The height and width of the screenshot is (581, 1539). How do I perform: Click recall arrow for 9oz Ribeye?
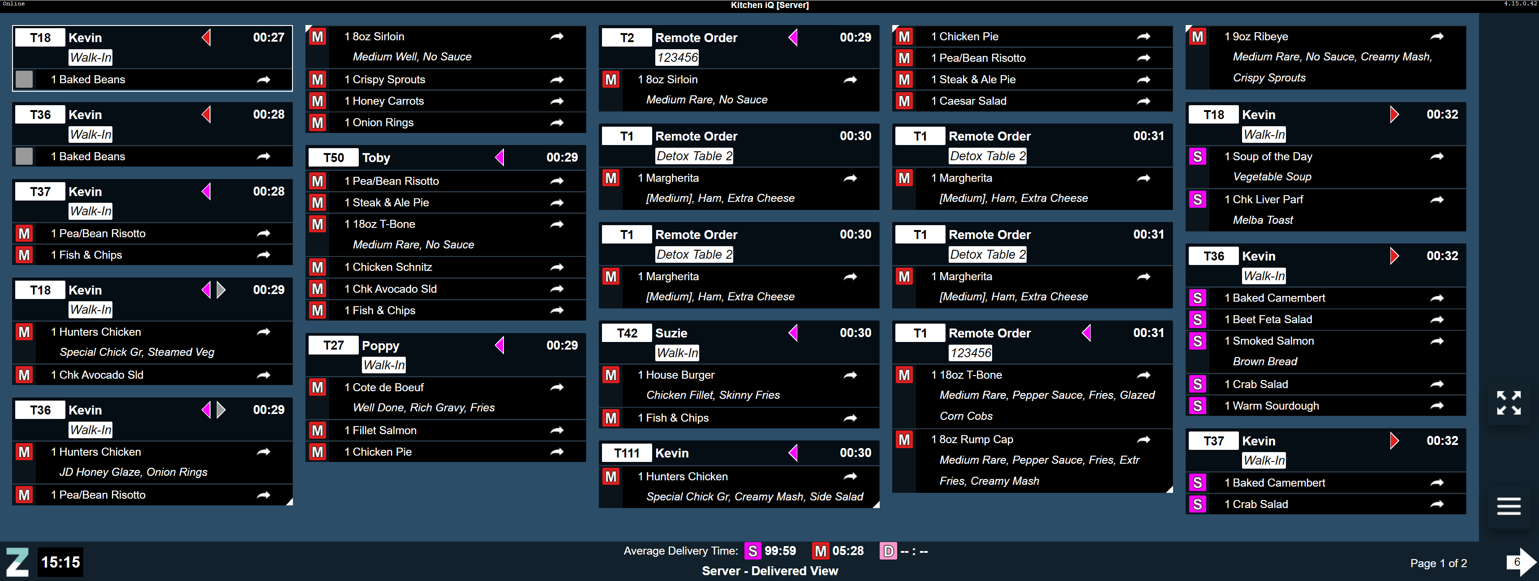(1437, 36)
